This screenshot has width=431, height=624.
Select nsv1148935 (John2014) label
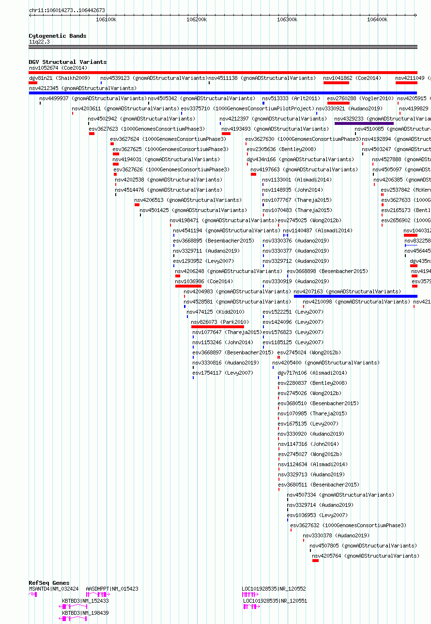click(292, 190)
